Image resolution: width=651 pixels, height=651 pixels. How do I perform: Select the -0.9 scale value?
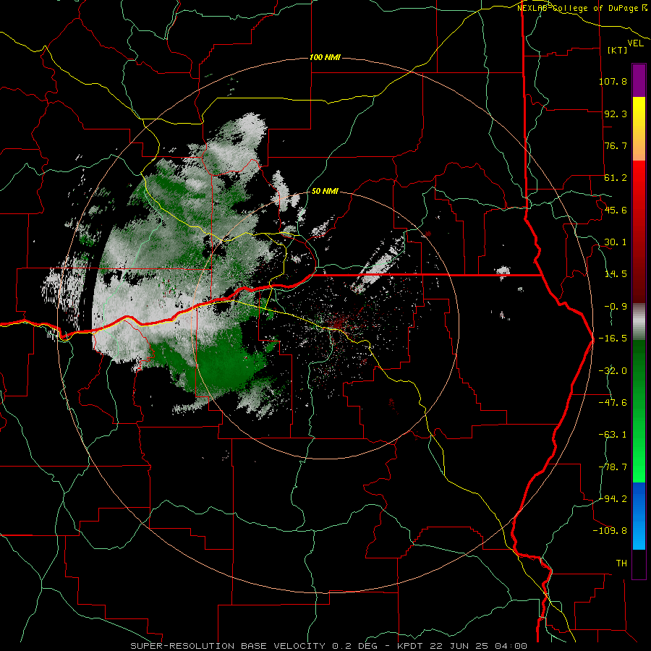616,307
